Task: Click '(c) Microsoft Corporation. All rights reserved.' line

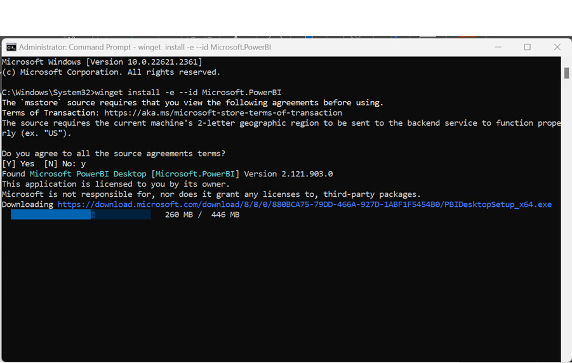Action: pyautogui.click(x=111, y=72)
